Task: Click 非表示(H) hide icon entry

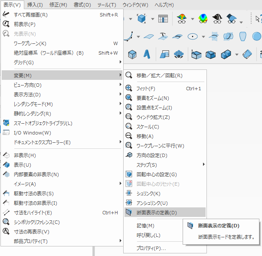Action: [62, 155]
